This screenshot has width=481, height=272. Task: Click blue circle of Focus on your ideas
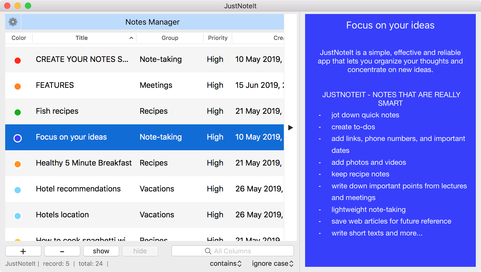[x=18, y=138]
